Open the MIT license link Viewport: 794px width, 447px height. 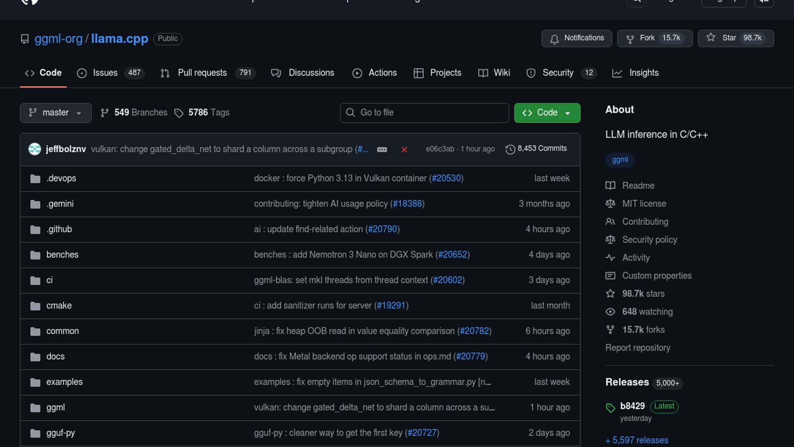coord(644,204)
